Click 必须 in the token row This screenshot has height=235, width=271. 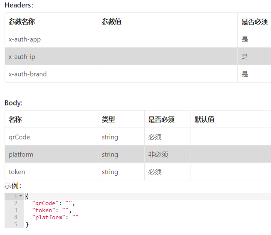[155, 172]
